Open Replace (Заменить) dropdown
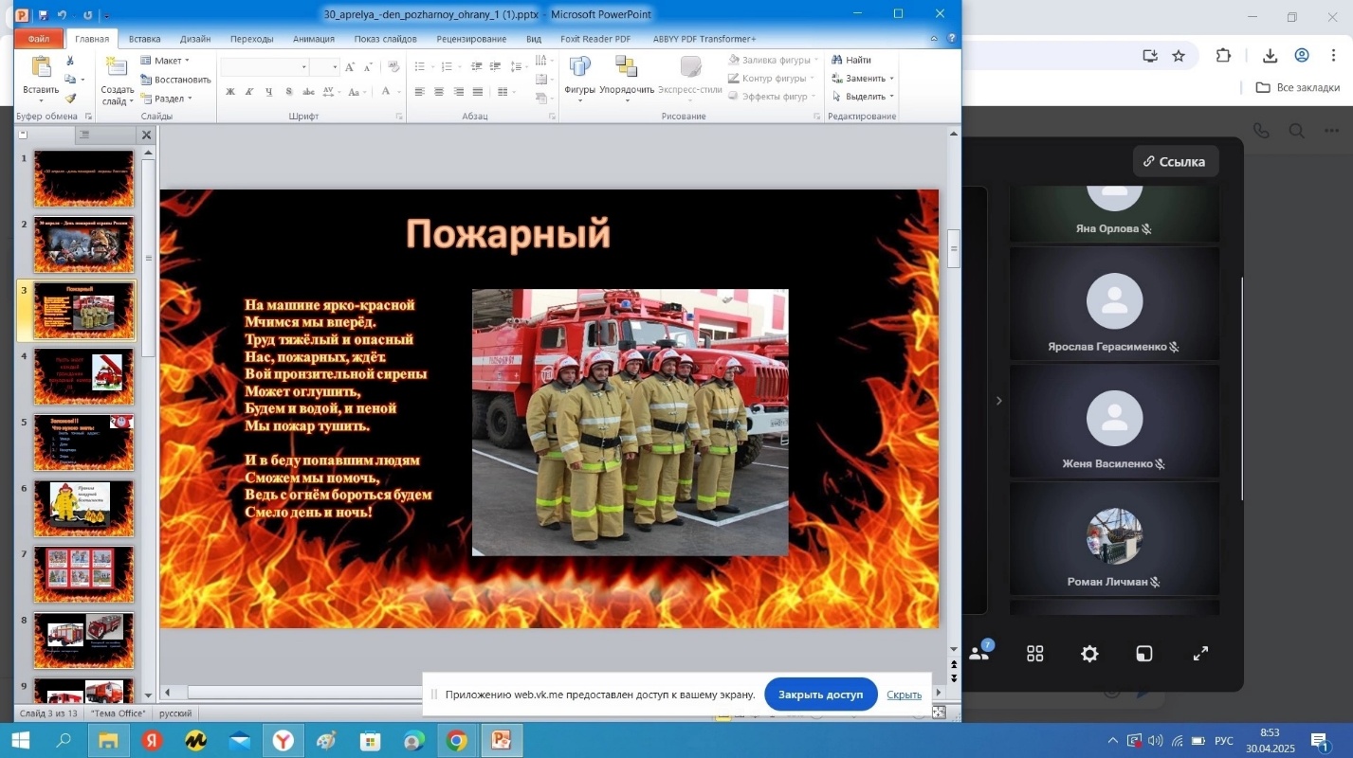1353x758 pixels. (x=863, y=78)
